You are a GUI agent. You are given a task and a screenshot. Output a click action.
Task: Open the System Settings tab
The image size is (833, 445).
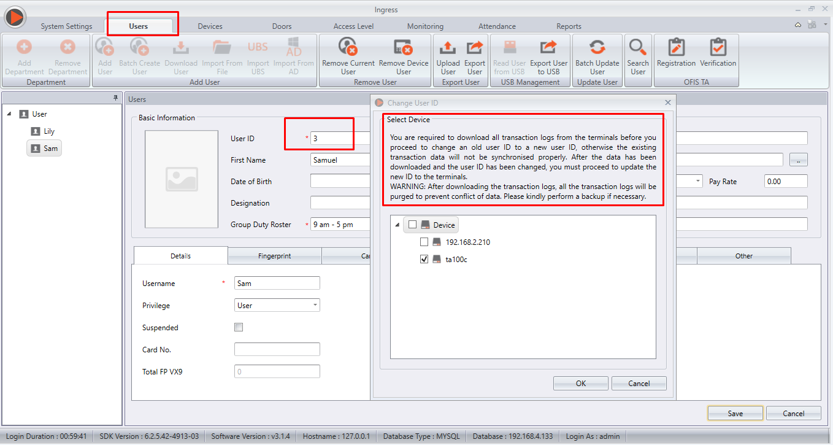66,26
